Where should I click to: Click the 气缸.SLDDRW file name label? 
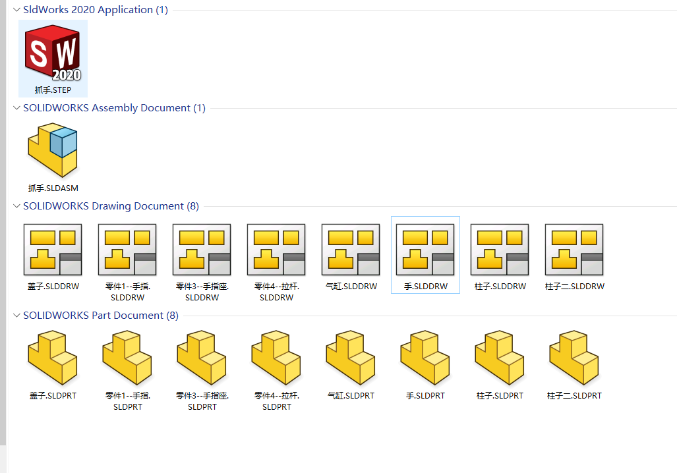tap(351, 286)
